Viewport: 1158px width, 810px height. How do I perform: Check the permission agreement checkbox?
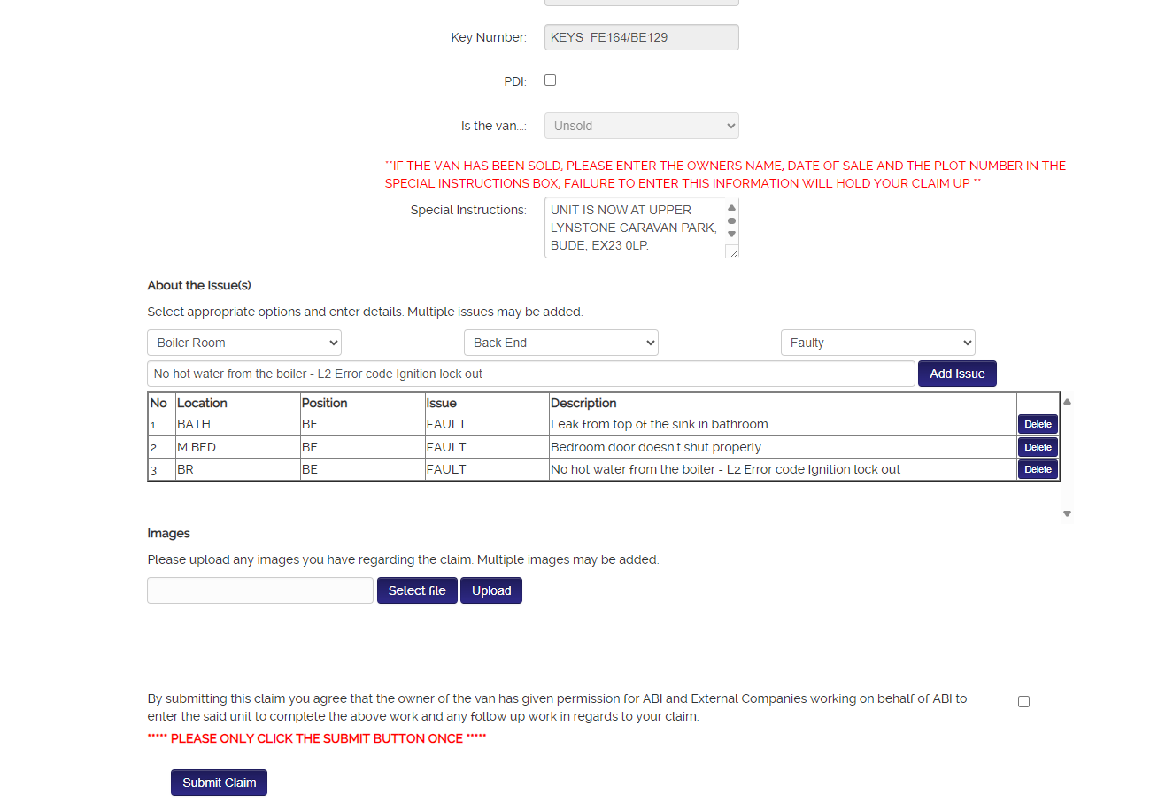(1023, 701)
